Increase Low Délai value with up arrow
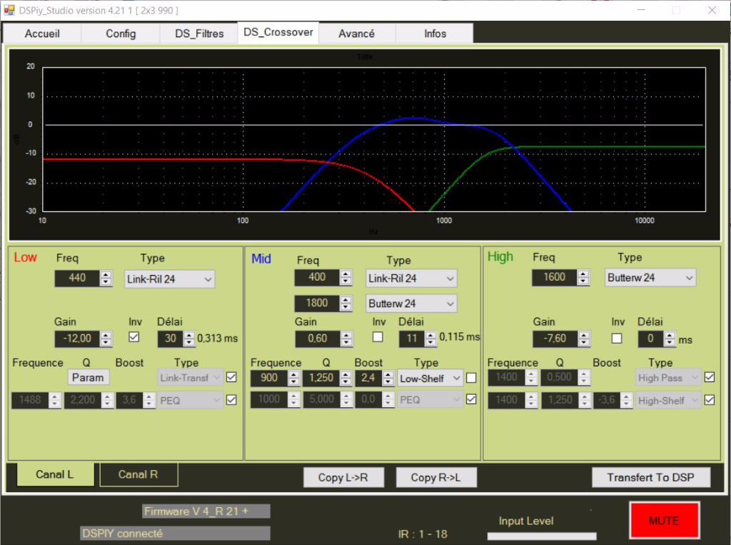This screenshot has width=731, height=545. pos(189,335)
